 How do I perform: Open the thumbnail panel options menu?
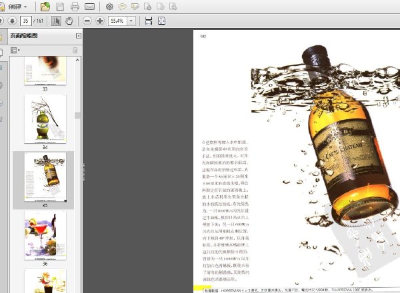(x=15, y=50)
